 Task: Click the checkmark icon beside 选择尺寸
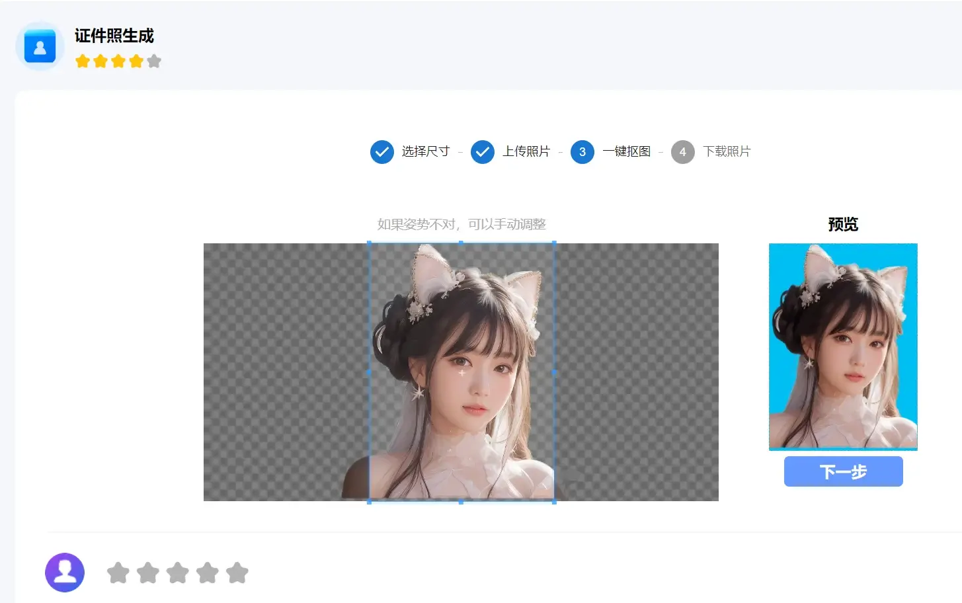(x=382, y=152)
